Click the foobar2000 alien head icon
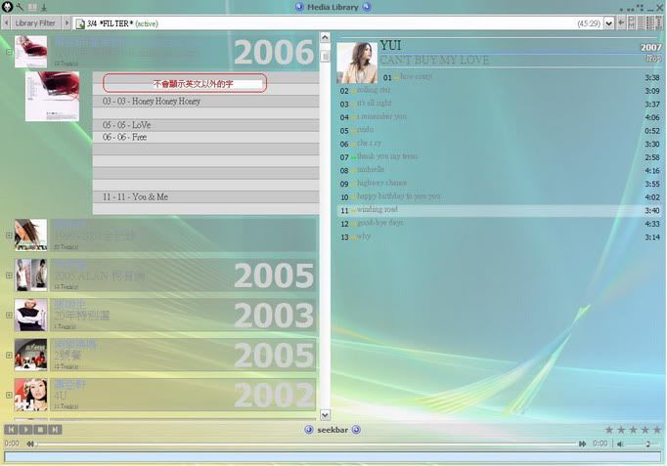This screenshot has height=466, width=667. coord(8,7)
